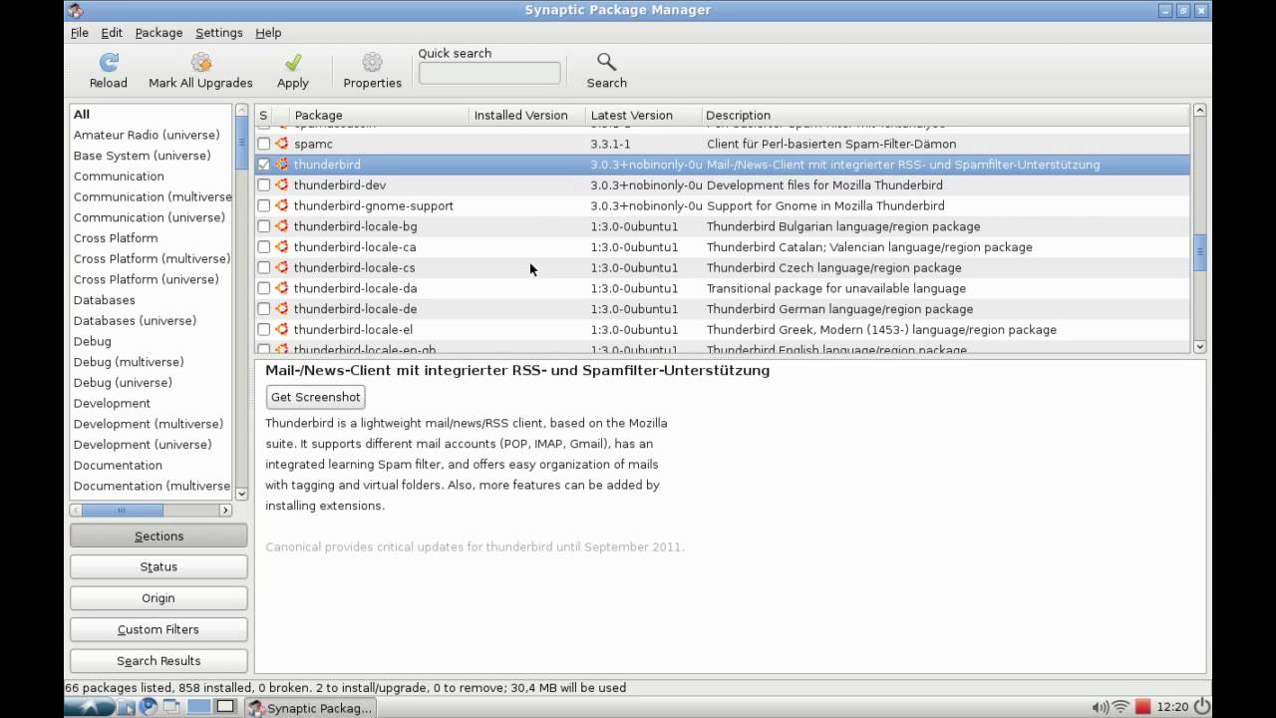Click the red square tray indicator

[x=1142, y=708]
